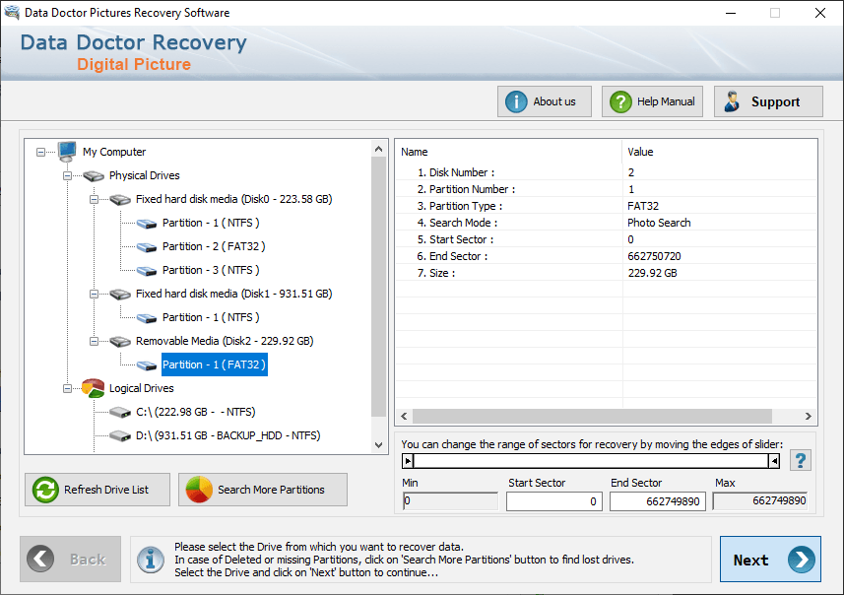Click Next to continue recovery
Viewport: 844px width, 595px height.
770,559
